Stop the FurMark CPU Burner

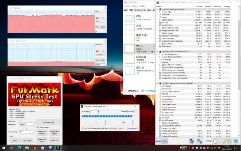(123, 122)
